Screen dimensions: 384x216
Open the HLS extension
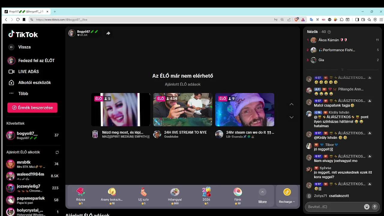click(x=323, y=19)
